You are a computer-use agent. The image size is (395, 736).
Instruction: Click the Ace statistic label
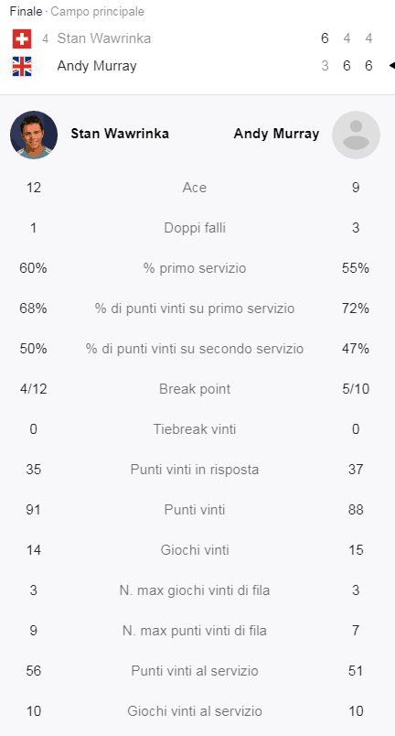195,188
